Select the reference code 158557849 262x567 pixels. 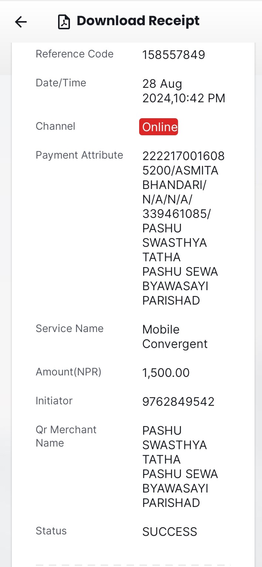174,55
